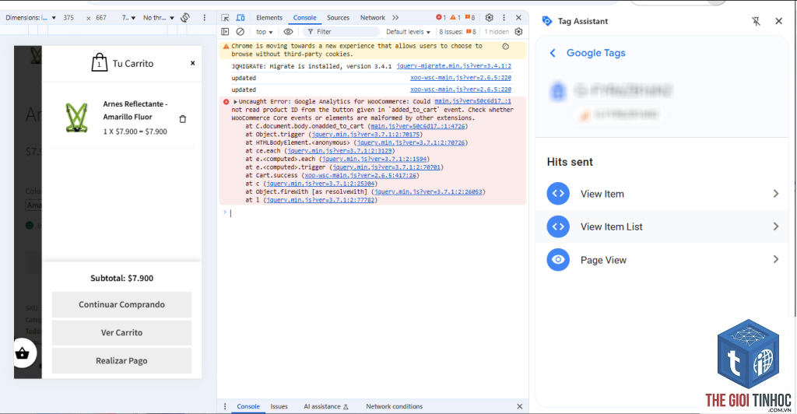The width and height of the screenshot is (797, 414).
Task: Open the Sources tab
Action: point(338,18)
